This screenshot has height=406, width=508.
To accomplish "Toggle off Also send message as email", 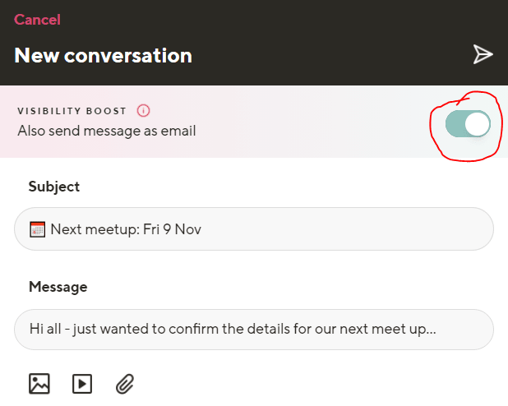I will pyautogui.click(x=468, y=124).
